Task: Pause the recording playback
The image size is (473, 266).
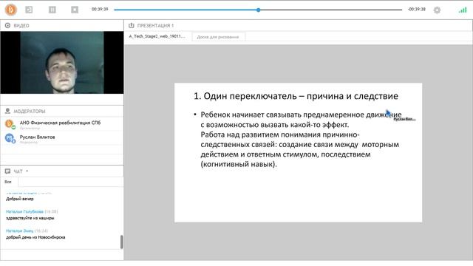Action: [52, 10]
